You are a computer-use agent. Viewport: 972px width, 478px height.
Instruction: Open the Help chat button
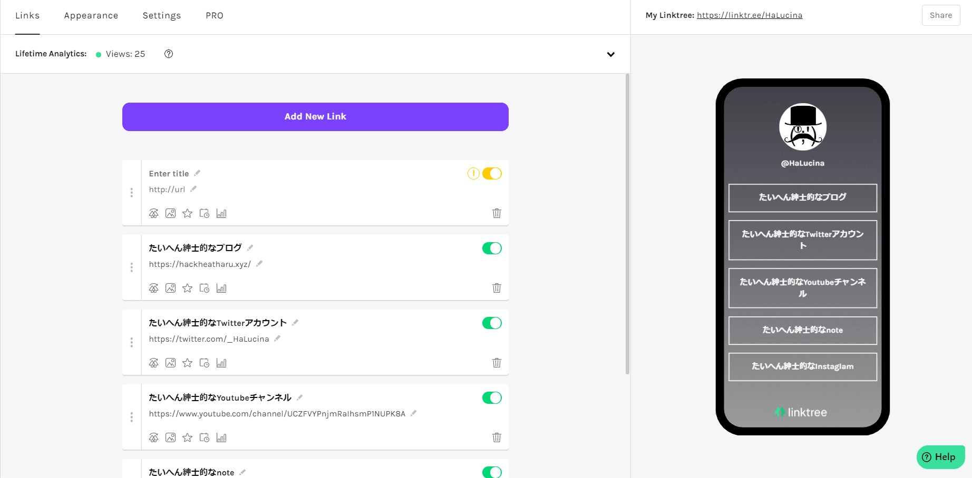click(x=941, y=457)
